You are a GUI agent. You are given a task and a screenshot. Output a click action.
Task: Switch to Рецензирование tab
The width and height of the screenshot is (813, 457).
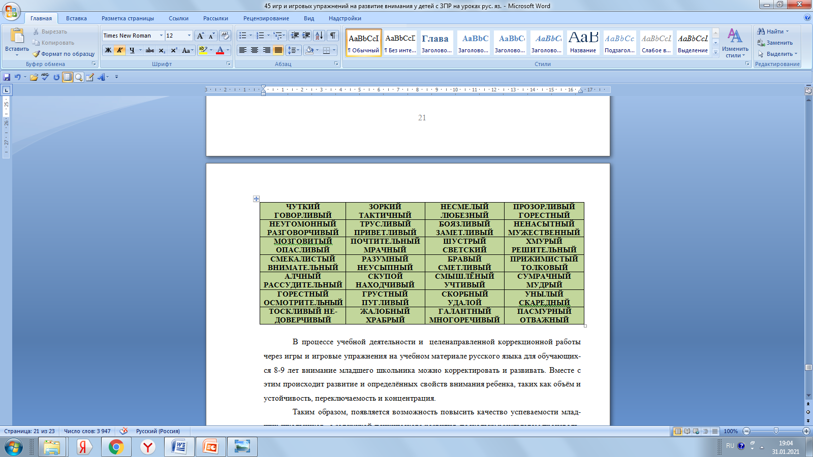pos(266,18)
